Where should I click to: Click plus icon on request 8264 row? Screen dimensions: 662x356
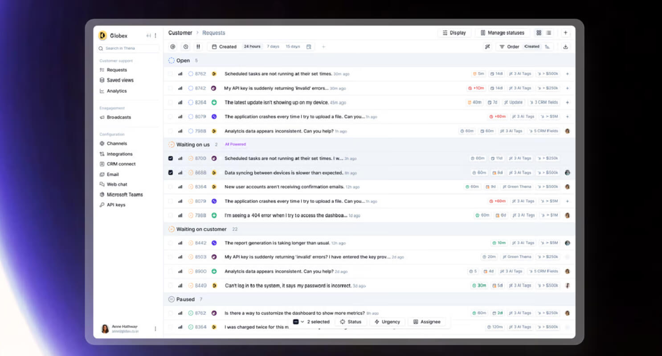[x=567, y=102]
